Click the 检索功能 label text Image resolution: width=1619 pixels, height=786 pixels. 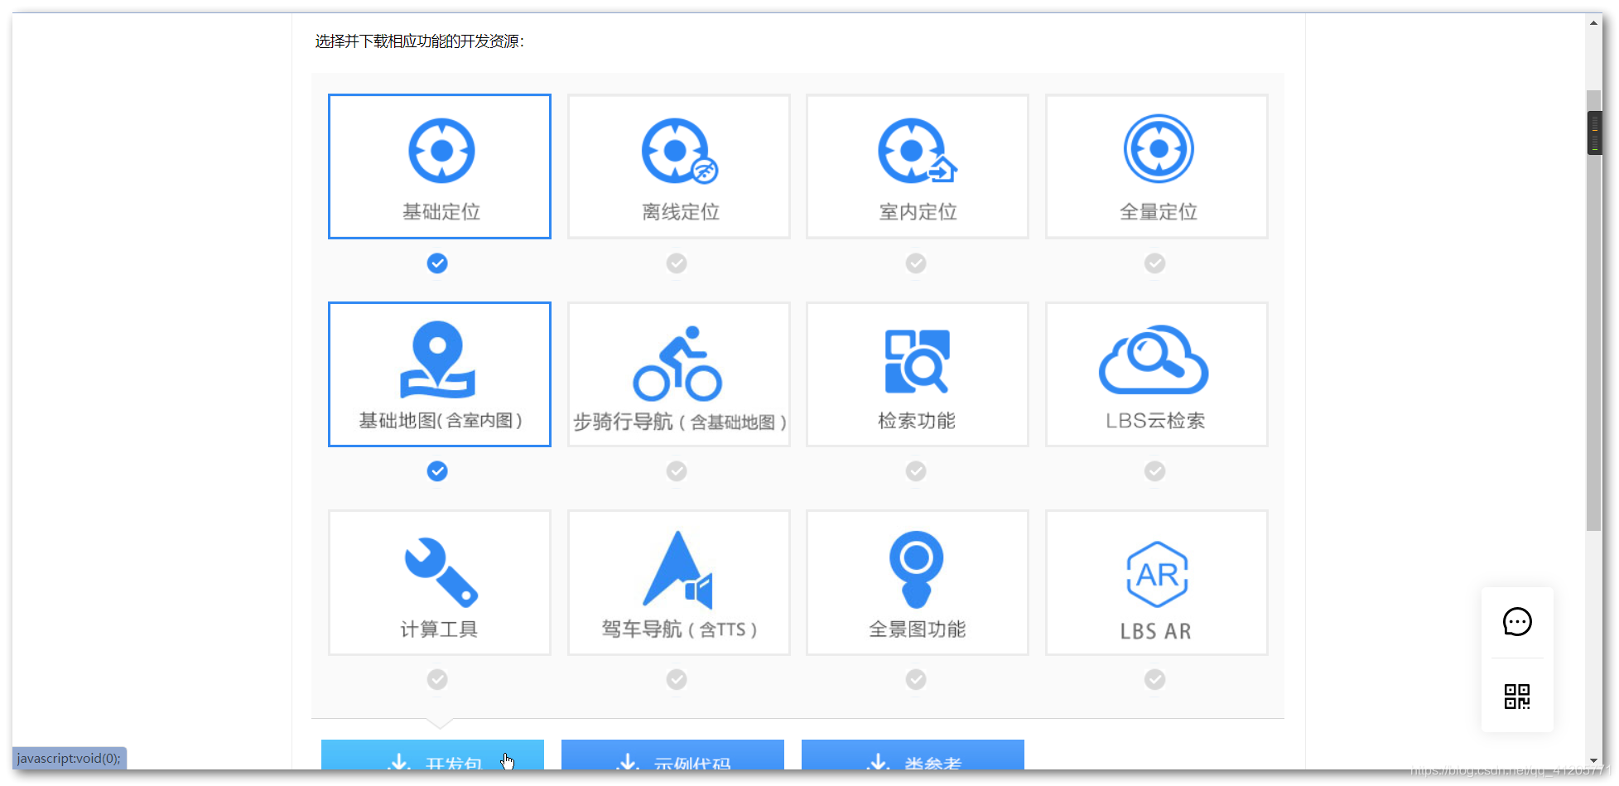(917, 421)
